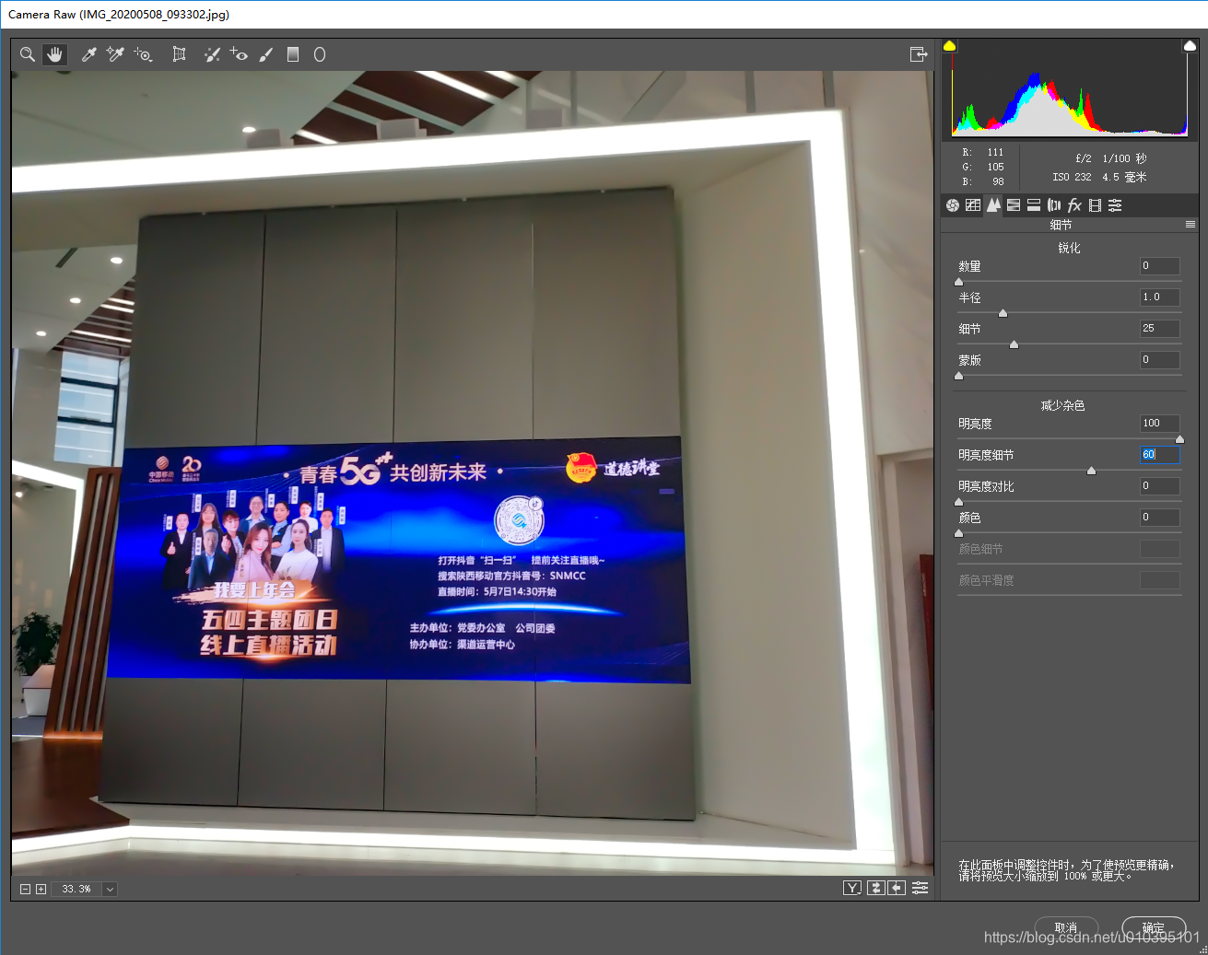
Task: Click the 蒙版 value field
Action: coord(1159,360)
